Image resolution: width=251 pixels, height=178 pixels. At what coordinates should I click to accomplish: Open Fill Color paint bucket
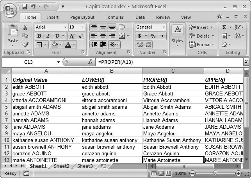click(x=55, y=45)
